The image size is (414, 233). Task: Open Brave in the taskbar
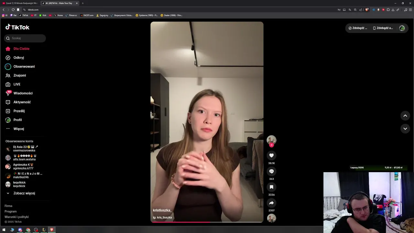[x=51, y=230]
